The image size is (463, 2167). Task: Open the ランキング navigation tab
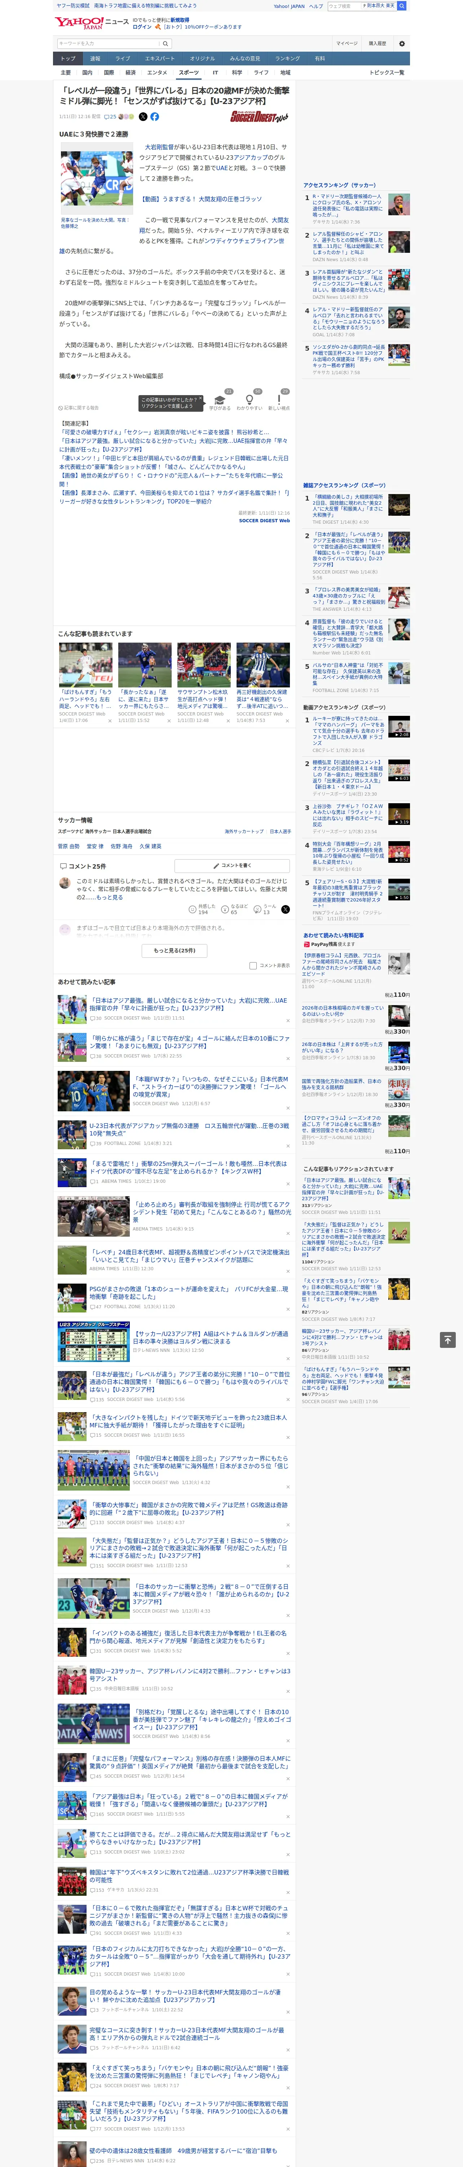(287, 59)
